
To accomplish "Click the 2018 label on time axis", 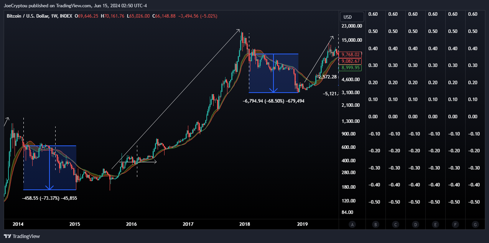I will click(245, 225).
